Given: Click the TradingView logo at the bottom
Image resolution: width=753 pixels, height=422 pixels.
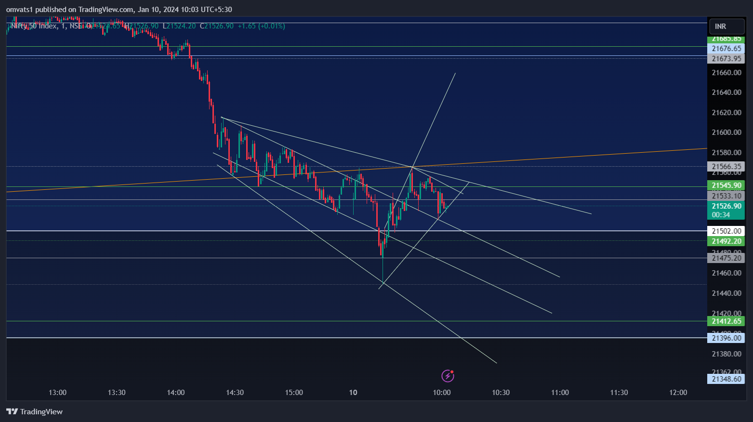Looking at the screenshot, I should [x=34, y=411].
